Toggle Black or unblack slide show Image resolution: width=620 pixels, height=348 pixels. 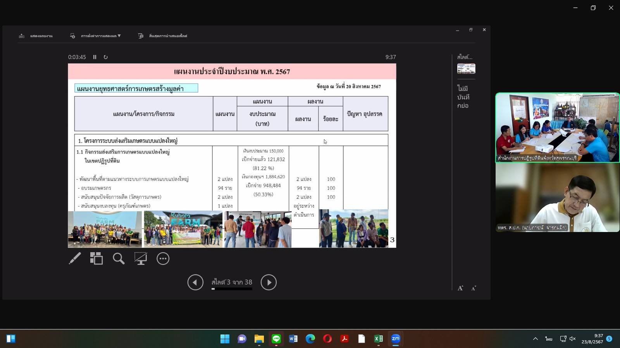tap(141, 258)
